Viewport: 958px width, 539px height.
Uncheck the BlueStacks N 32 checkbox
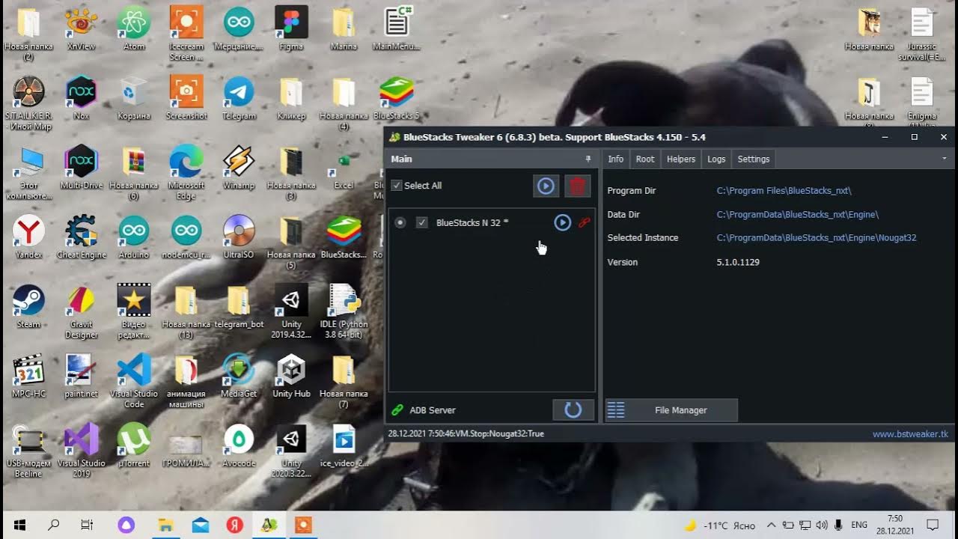click(x=422, y=222)
